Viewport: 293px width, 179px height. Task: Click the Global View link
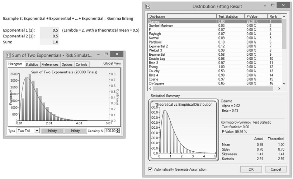click(112, 63)
